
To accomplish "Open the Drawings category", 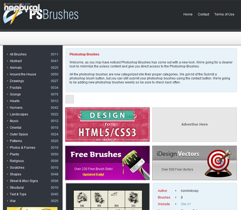I will pos(17,81).
